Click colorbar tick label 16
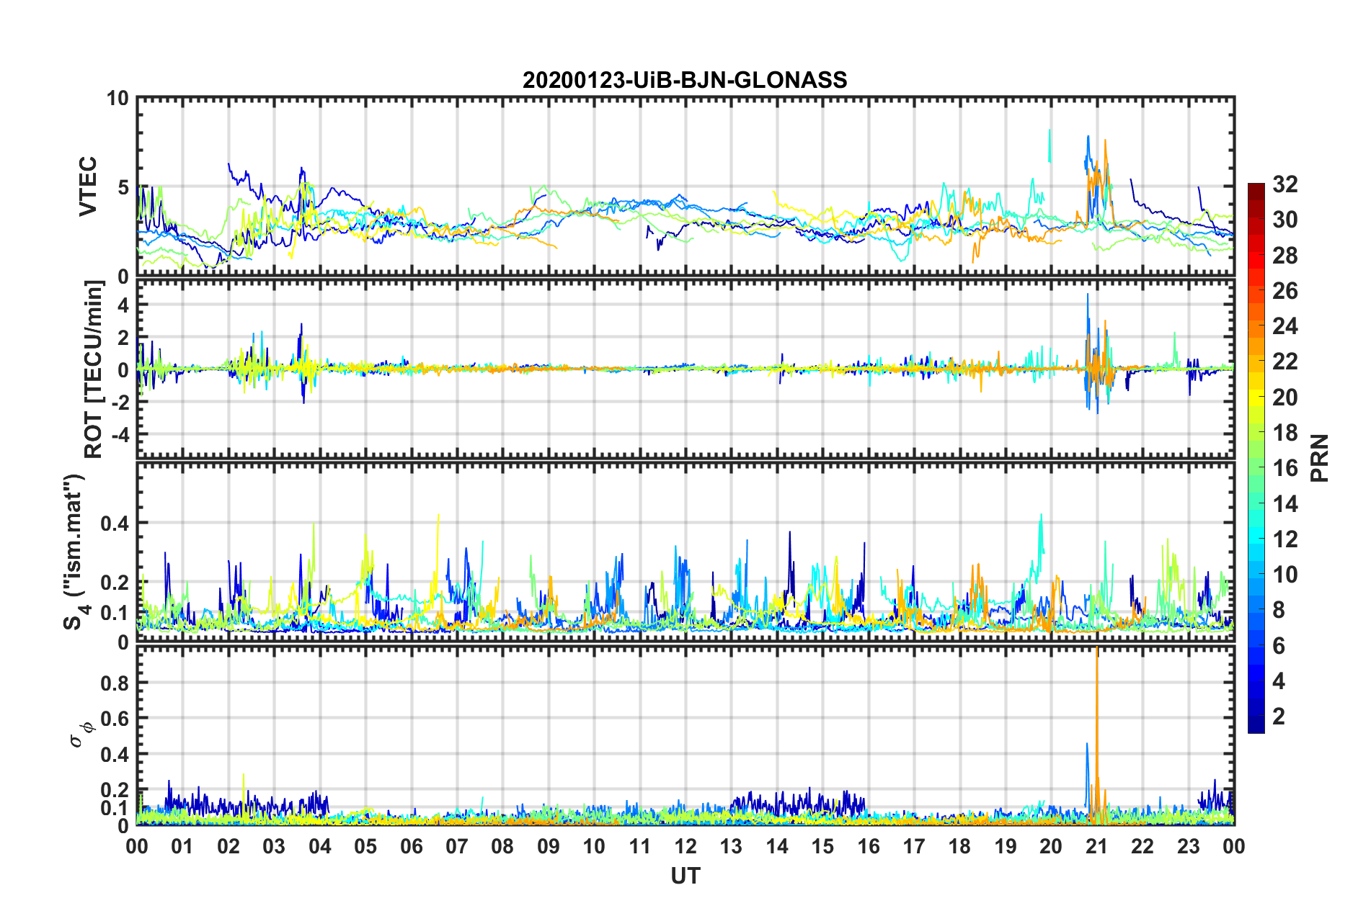This screenshot has width=1371, height=916. point(1285,468)
